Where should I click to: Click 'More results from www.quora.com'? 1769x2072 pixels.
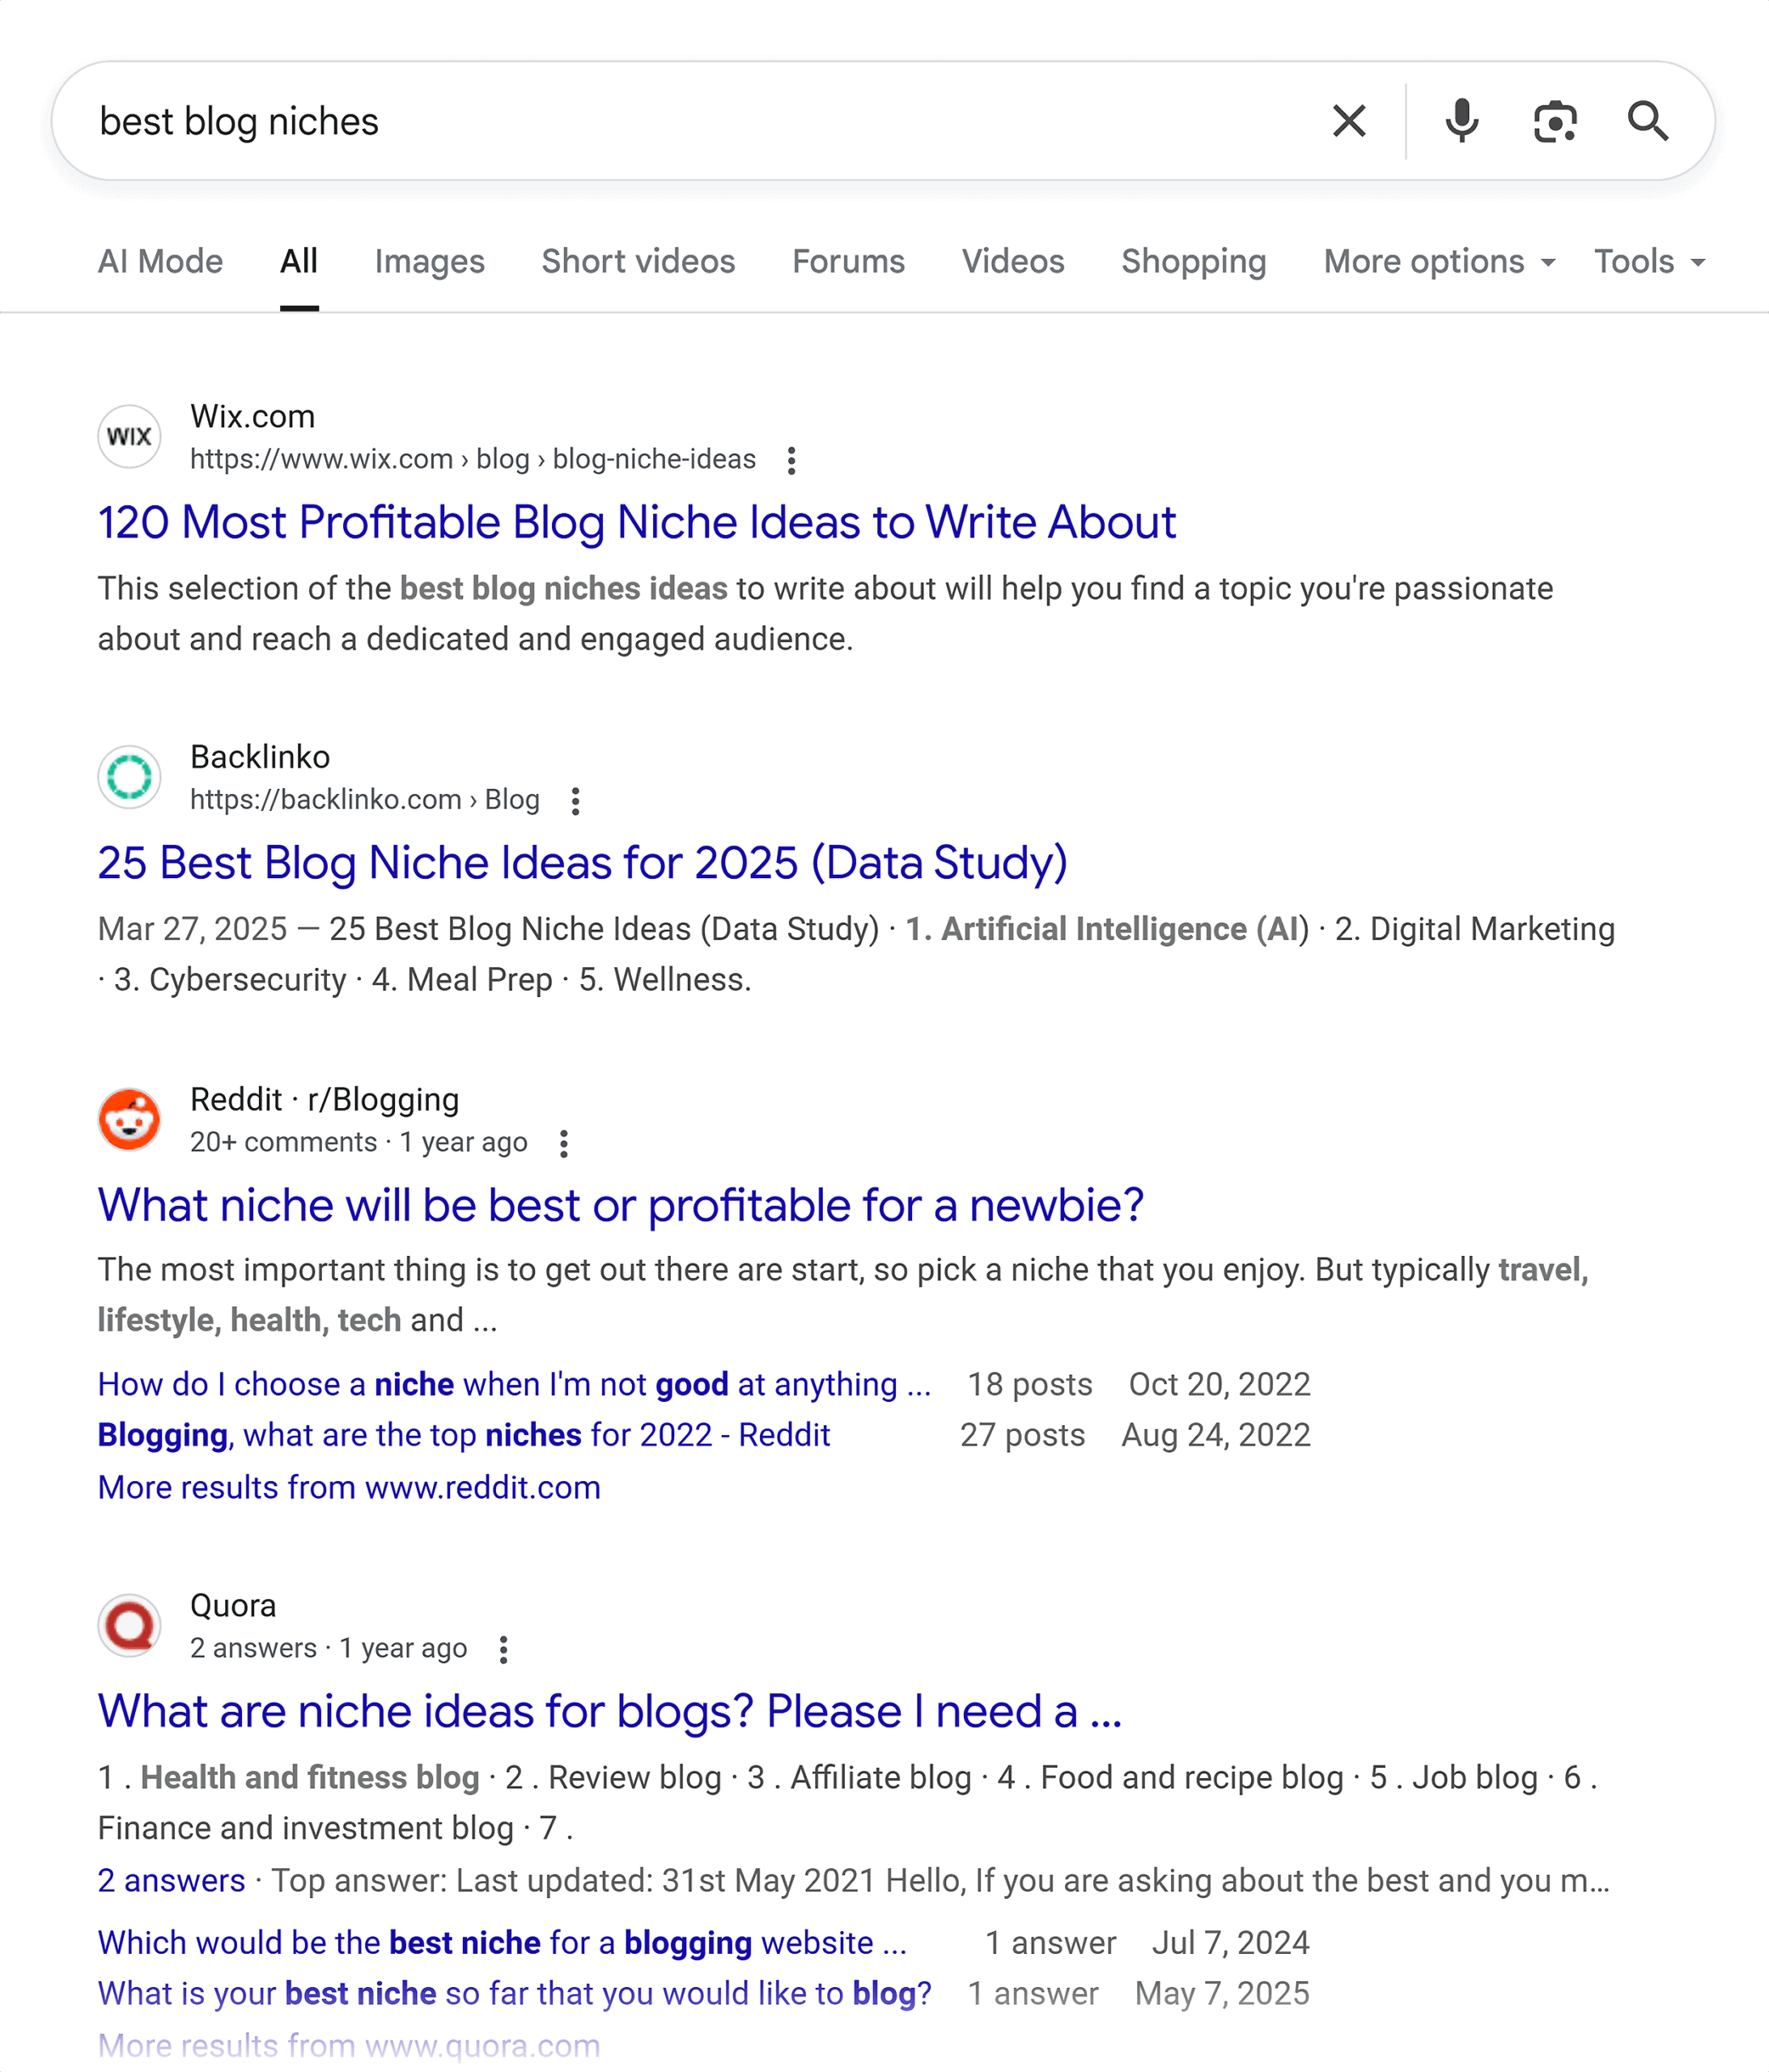point(349,2045)
